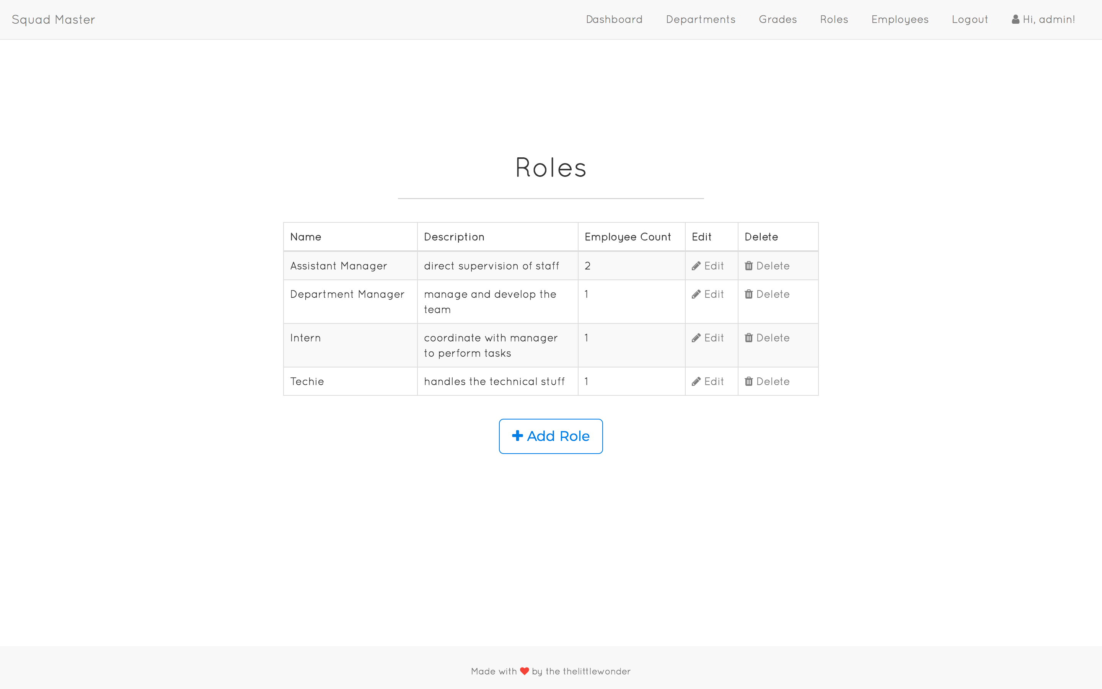Click the pencil icon in Department Manager row
The width and height of the screenshot is (1102, 689).
tap(696, 294)
